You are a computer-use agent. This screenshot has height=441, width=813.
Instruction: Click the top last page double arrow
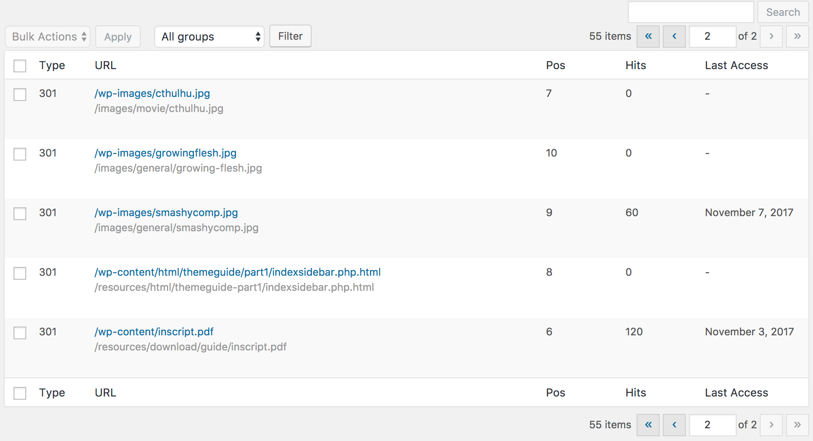pyautogui.click(x=797, y=37)
